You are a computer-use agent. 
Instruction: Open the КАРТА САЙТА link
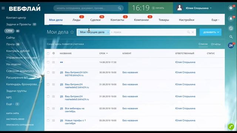tap(13, 113)
